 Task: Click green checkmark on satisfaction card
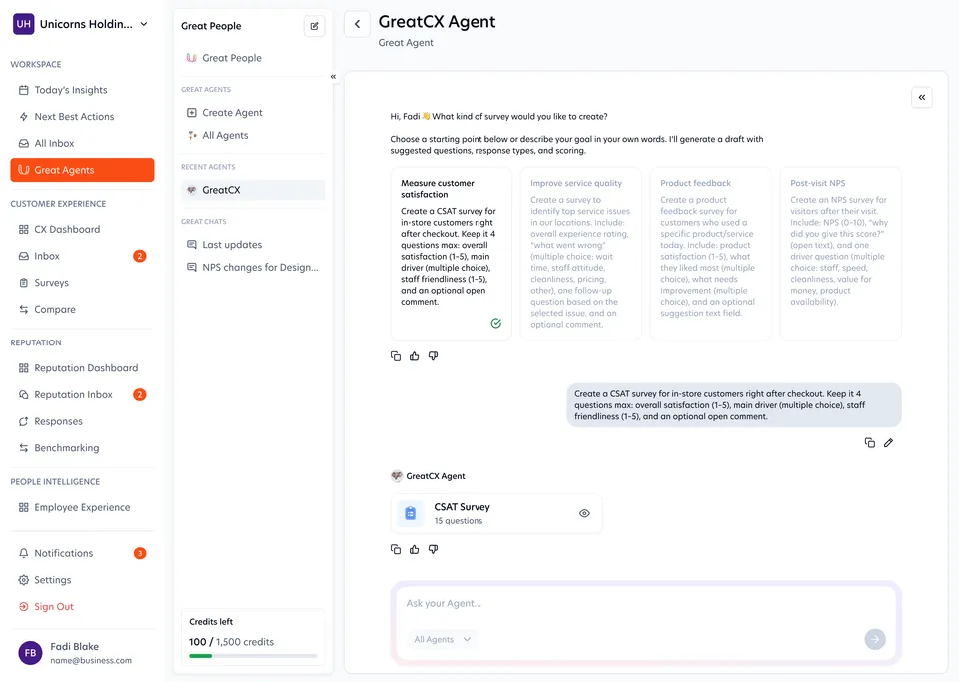pyautogui.click(x=496, y=323)
